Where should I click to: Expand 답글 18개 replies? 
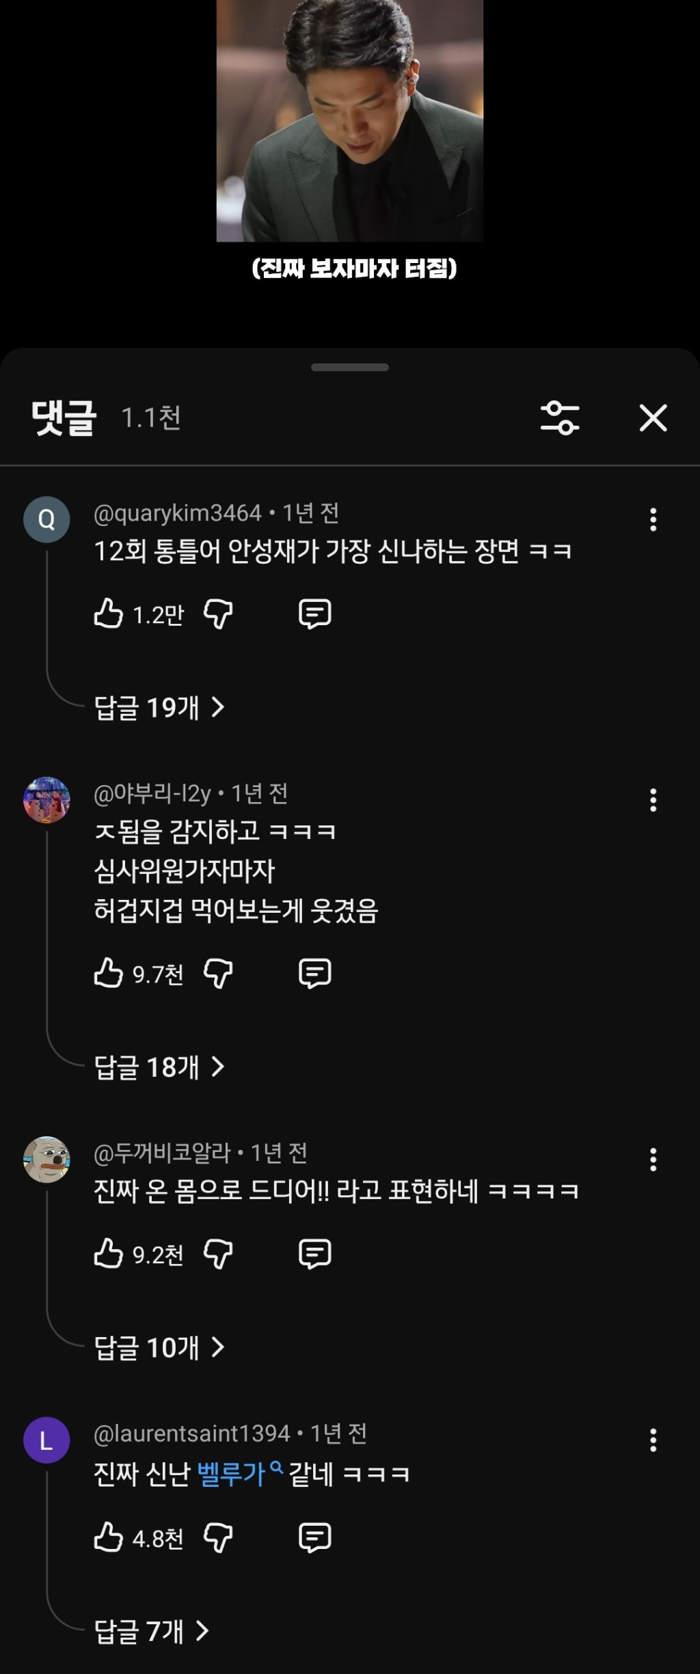pyautogui.click(x=159, y=1067)
